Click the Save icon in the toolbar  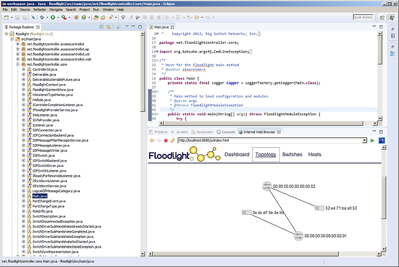pyautogui.click(x=17, y=17)
